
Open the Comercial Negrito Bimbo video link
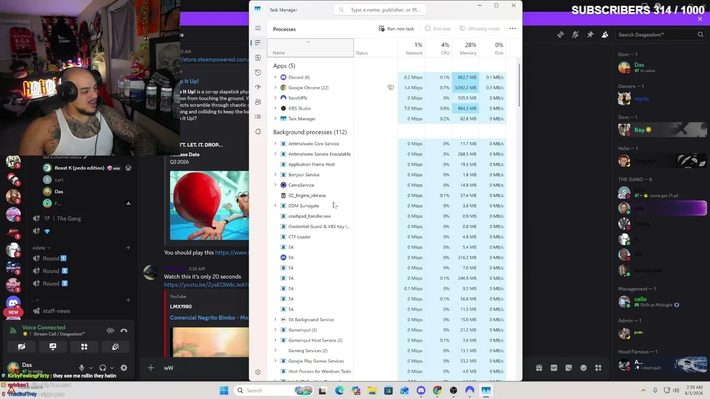tap(209, 318)
